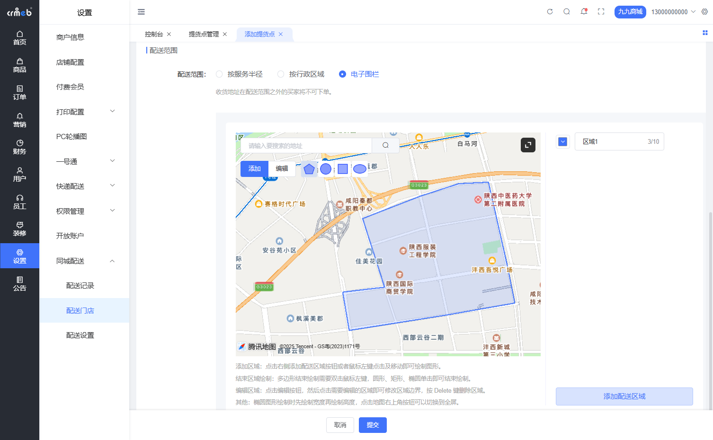Expand the map to fullscreen
The image size is (713, 440).
(x=528, y=145)
